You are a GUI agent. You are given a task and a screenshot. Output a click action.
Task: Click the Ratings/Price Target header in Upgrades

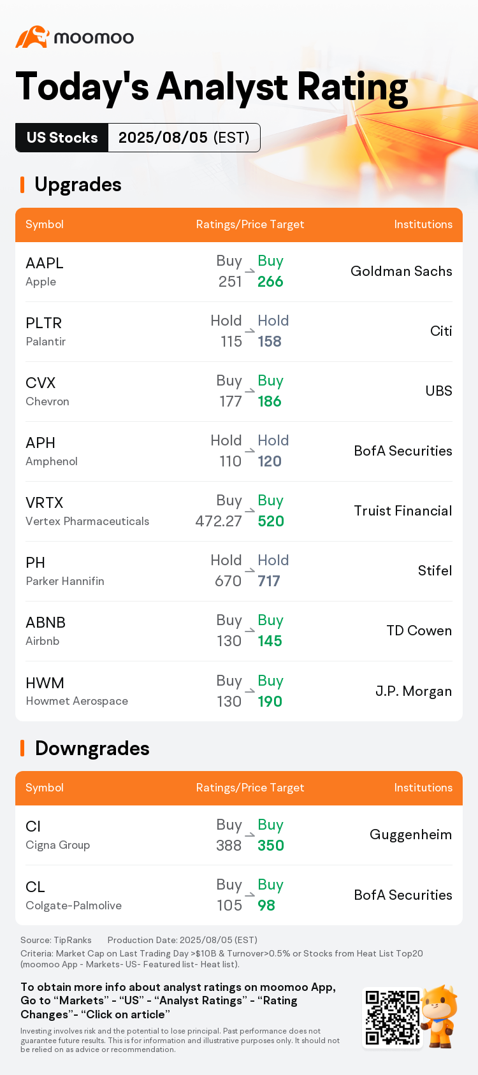pyautogui.click(x=250, y=224)
